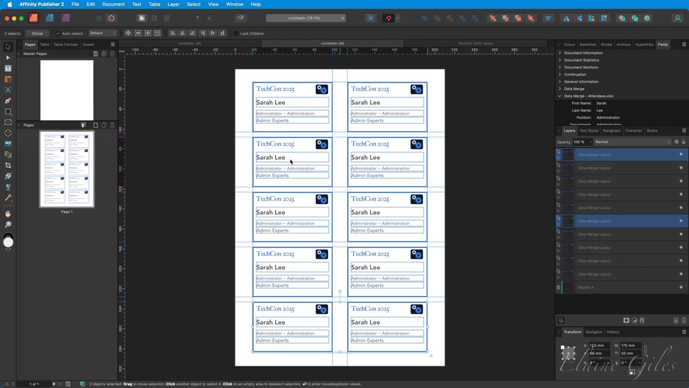Switch to Designer persona
This screenshot has height=388, width=689.
50,18
